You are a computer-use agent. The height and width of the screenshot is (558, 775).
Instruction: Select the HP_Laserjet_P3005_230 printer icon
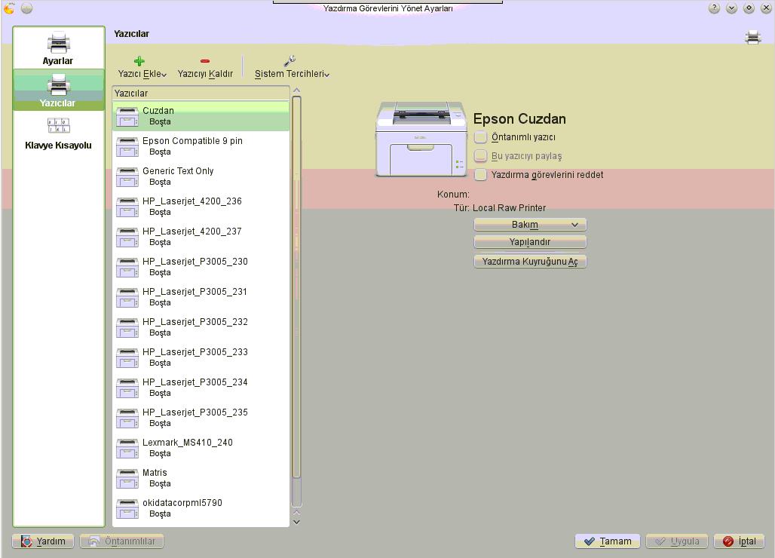127,267
